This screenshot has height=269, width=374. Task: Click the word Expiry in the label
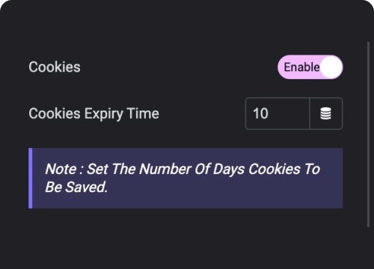tap(104, 114)
